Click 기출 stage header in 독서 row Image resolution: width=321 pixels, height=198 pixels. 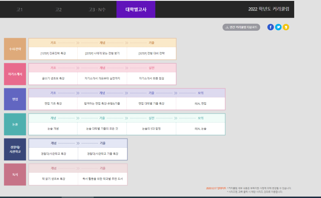click(x=102, y=168)
